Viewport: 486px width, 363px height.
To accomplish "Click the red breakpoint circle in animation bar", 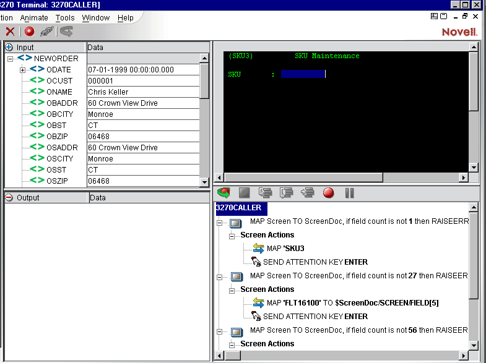I will pos(329,193).
